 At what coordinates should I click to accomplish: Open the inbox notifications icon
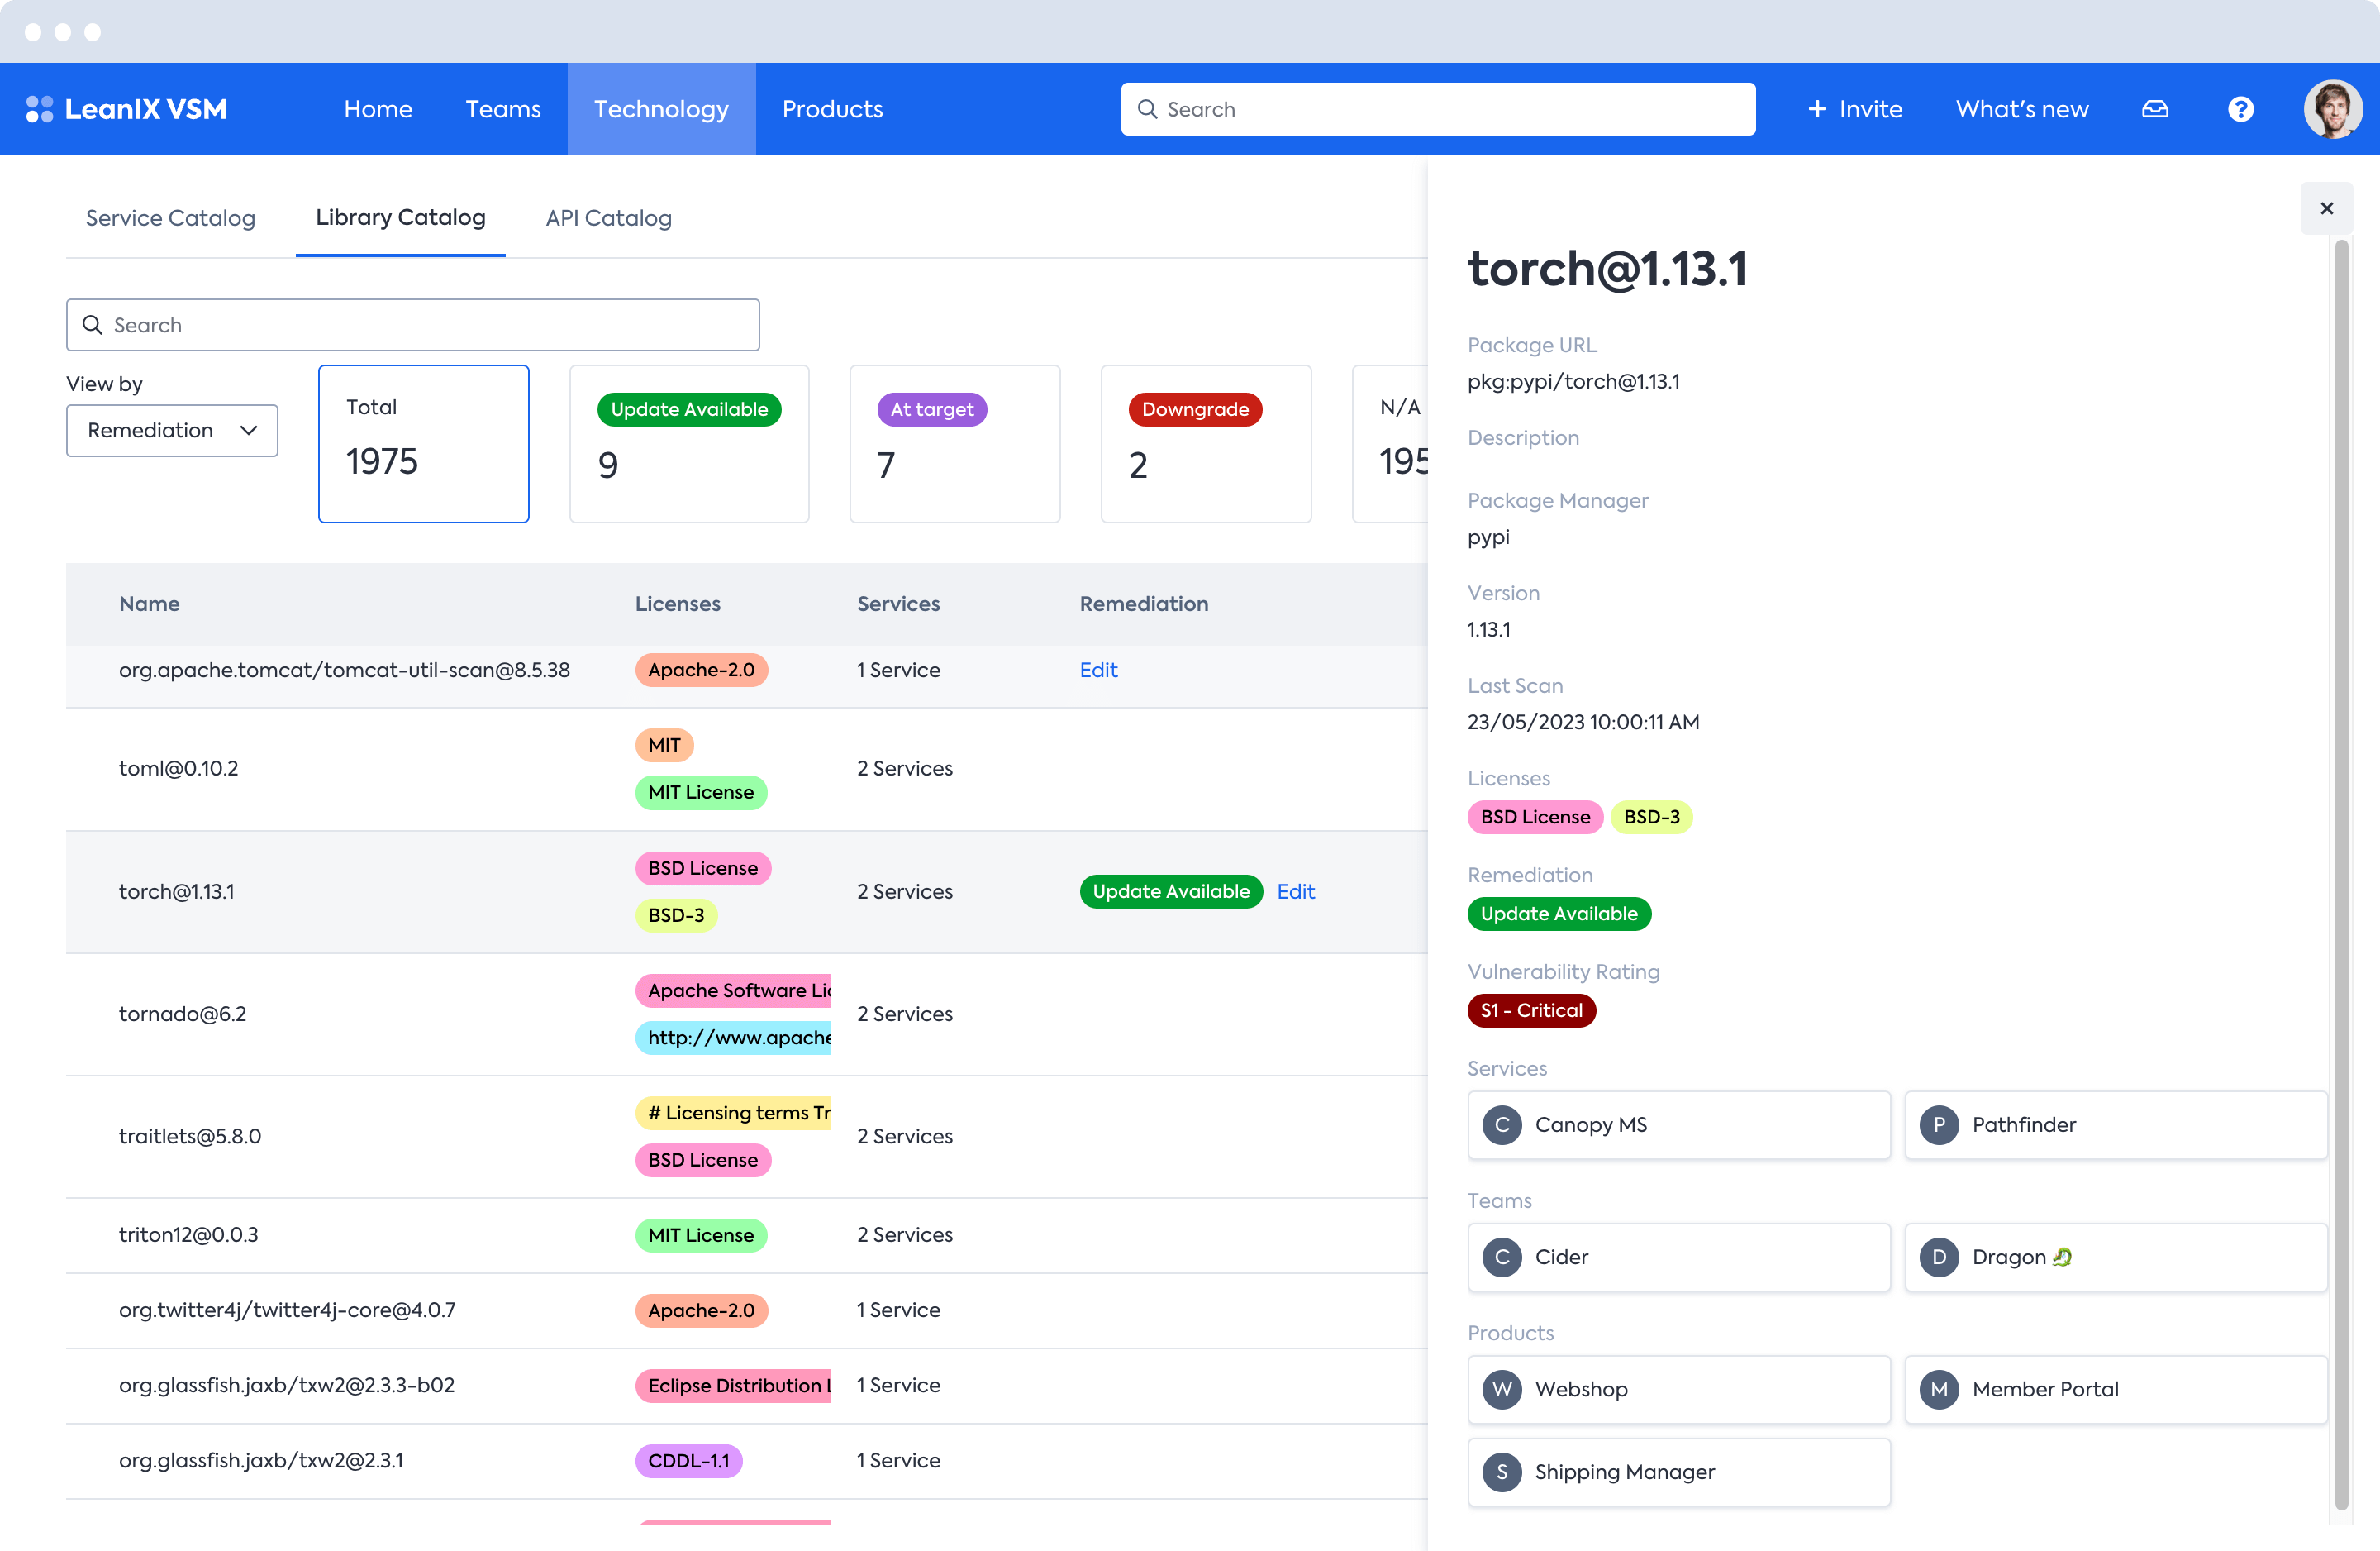(x=2155, y=109)
